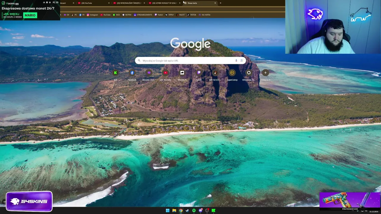Click the G4SKINS overlay banner
The image size is (381, 214).
point(29,201)
